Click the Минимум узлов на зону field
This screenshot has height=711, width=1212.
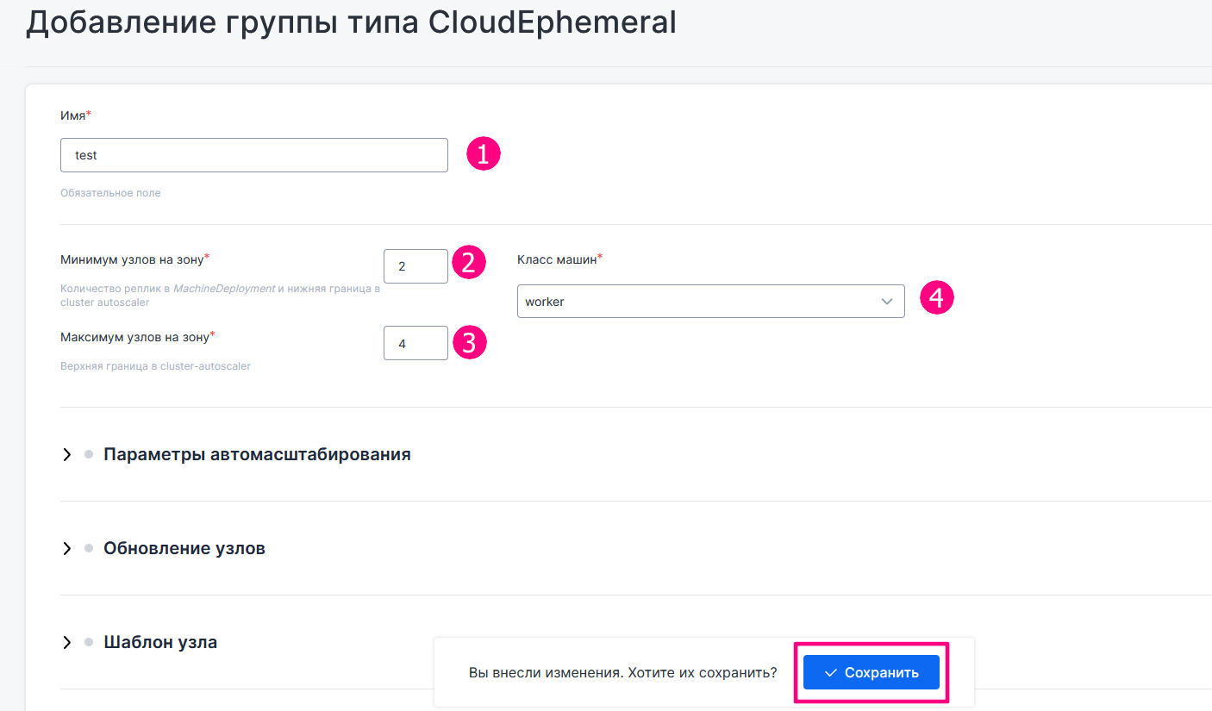[415, 266]
